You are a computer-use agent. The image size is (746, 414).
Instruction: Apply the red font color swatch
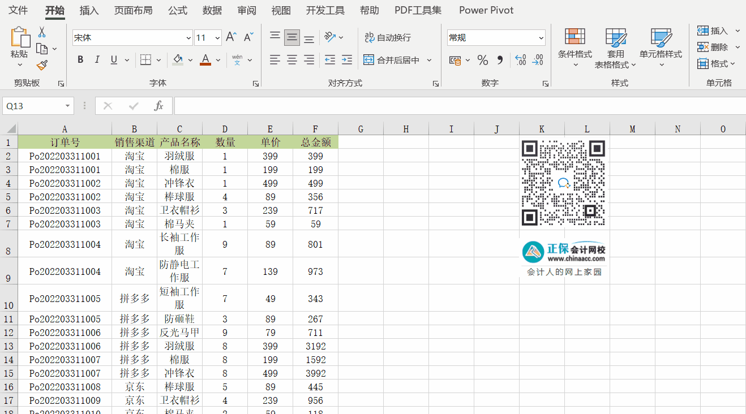[205, 60]
